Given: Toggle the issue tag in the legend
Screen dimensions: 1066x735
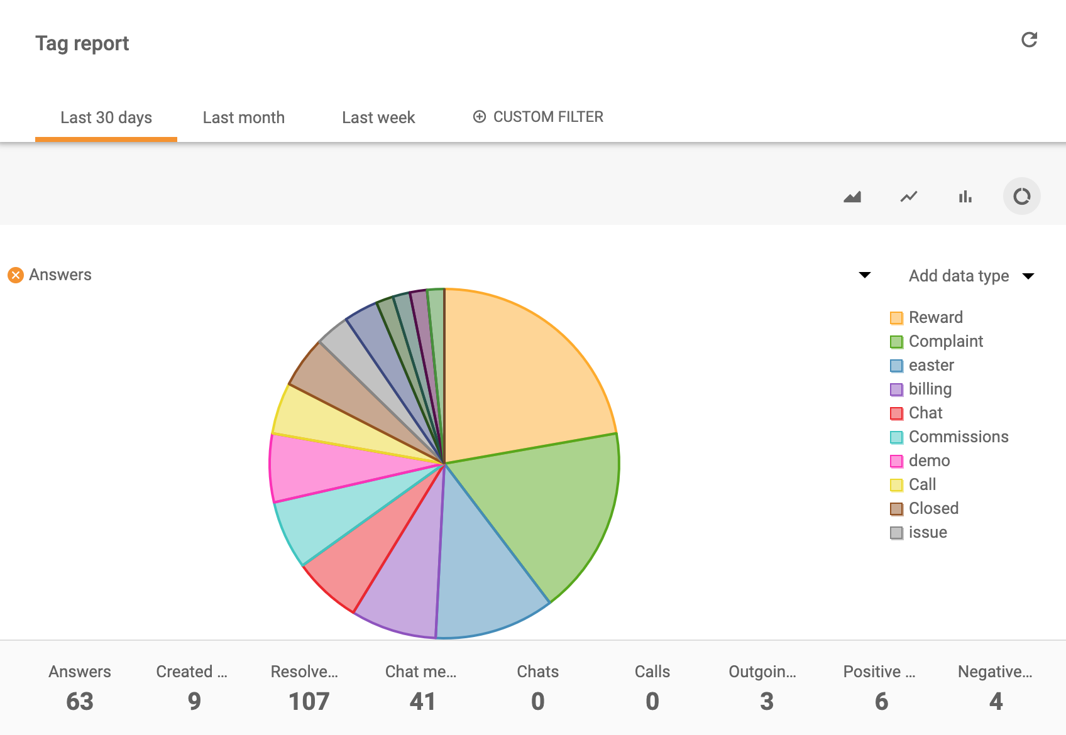Looking at the screenshot, I should (896, 532).
